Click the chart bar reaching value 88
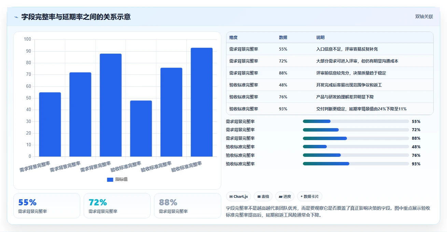447x232 pixels. click(x=111, y=105)
